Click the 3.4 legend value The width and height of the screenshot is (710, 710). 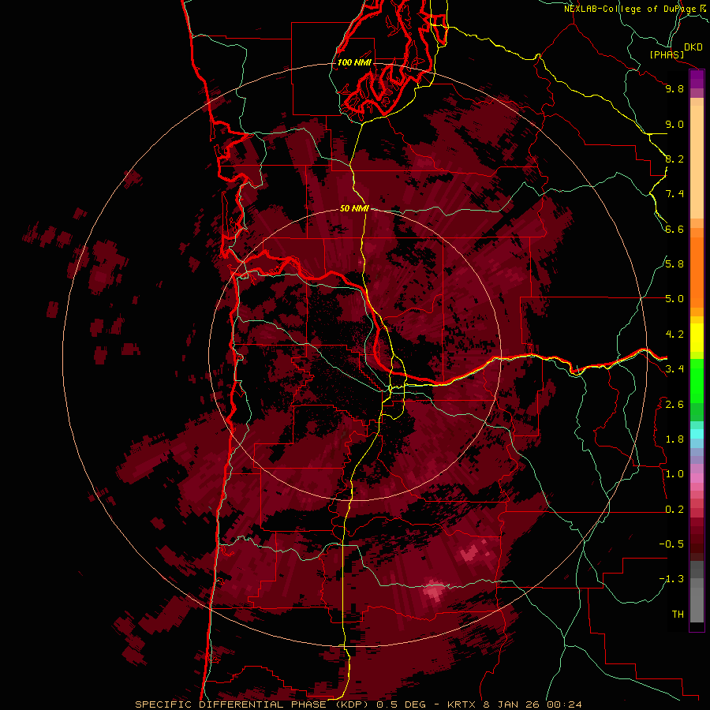pyautogui.click(x=674, y=369)
